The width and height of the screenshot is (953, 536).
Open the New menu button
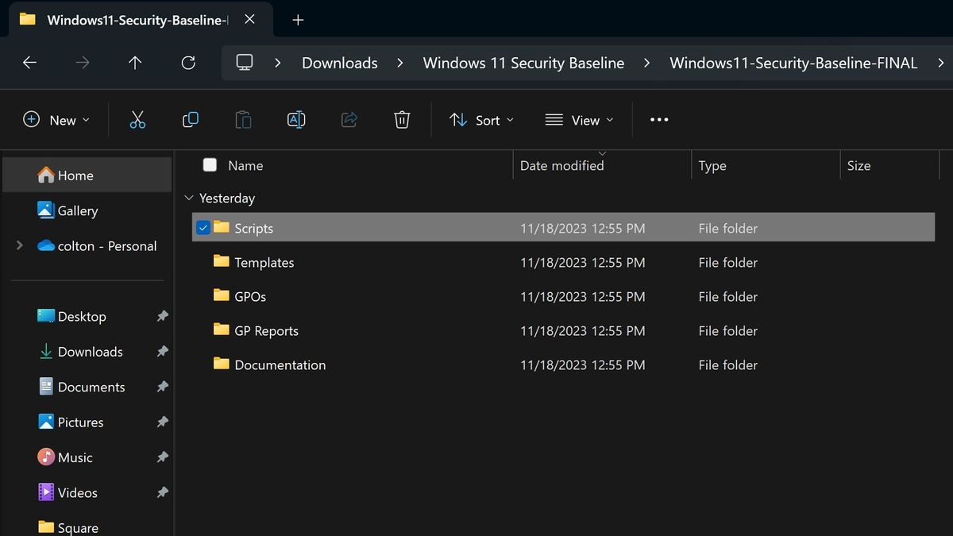[54, 120]
